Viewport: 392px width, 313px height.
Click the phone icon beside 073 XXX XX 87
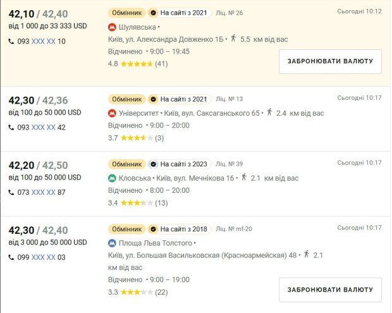tap(11, 192)
